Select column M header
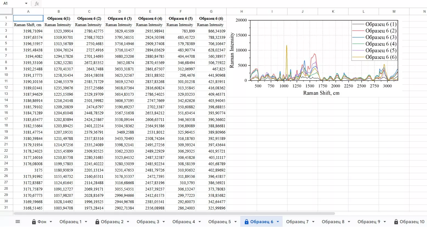 click(x=394, y=12)
